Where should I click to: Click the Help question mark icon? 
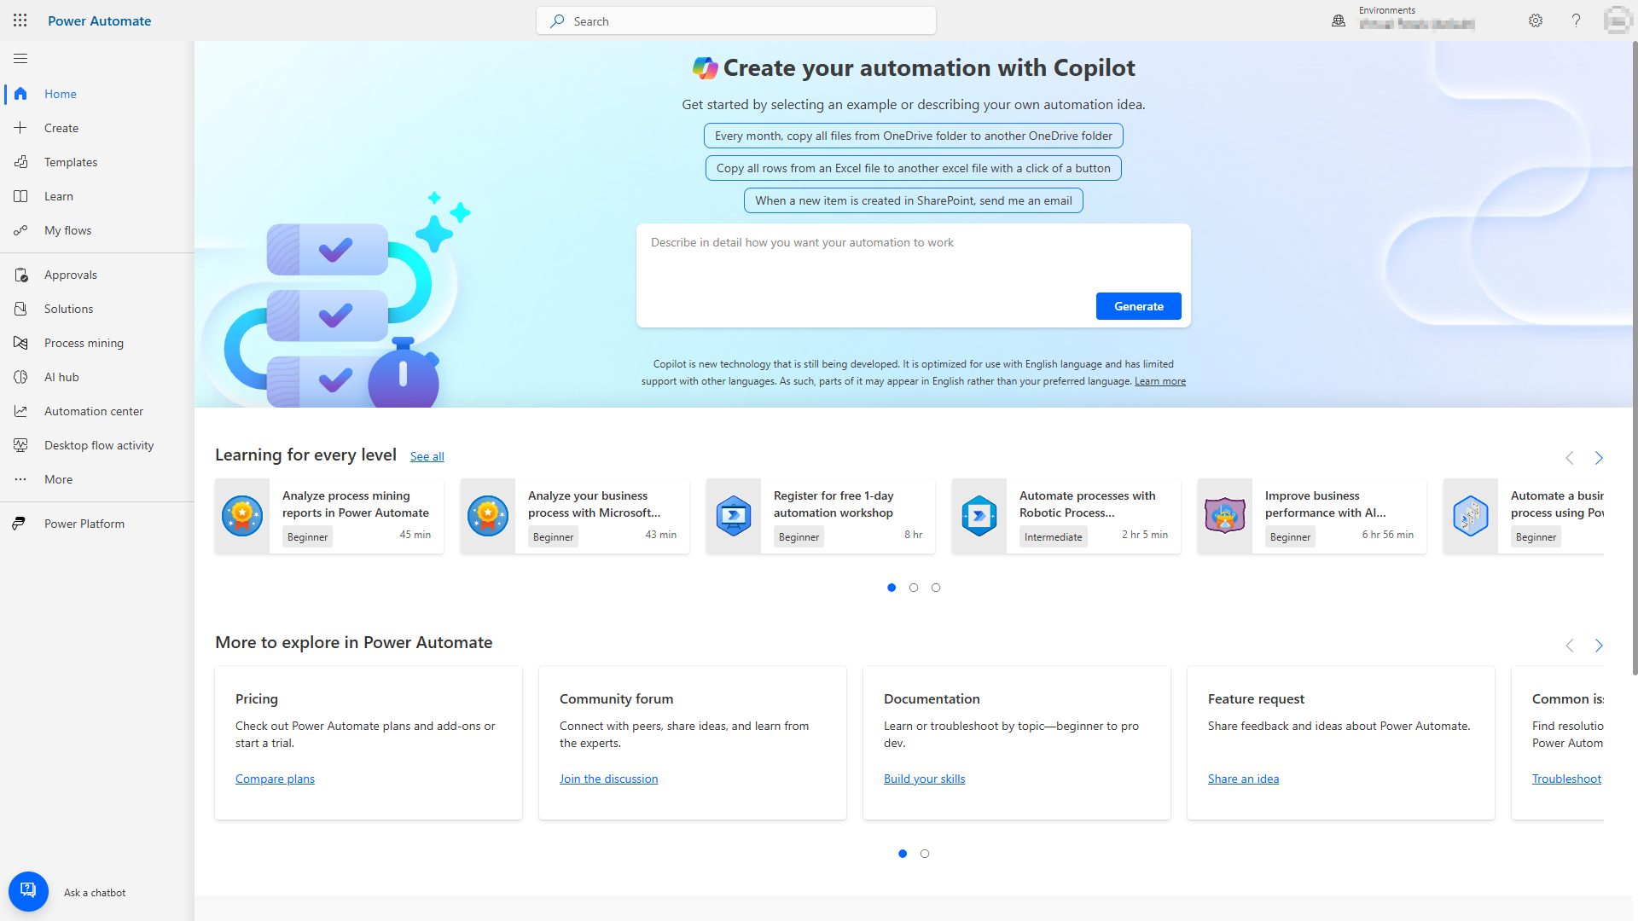click(x=1576, y=20)
